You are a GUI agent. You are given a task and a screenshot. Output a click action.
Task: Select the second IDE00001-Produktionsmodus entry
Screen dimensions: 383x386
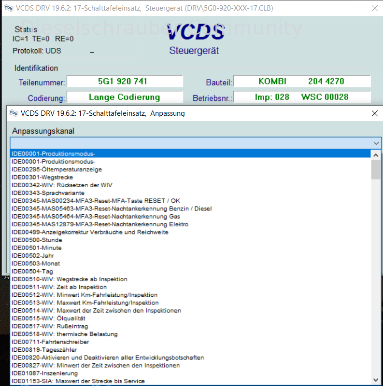(x=190, y=162)
